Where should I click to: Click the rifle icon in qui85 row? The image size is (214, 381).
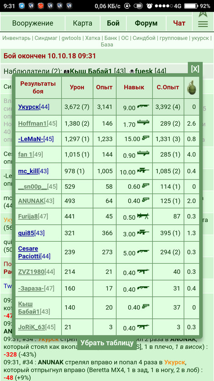click(x=143, y=232)
